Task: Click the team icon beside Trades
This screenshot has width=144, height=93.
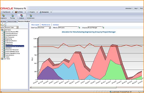Action: (4, 57)
